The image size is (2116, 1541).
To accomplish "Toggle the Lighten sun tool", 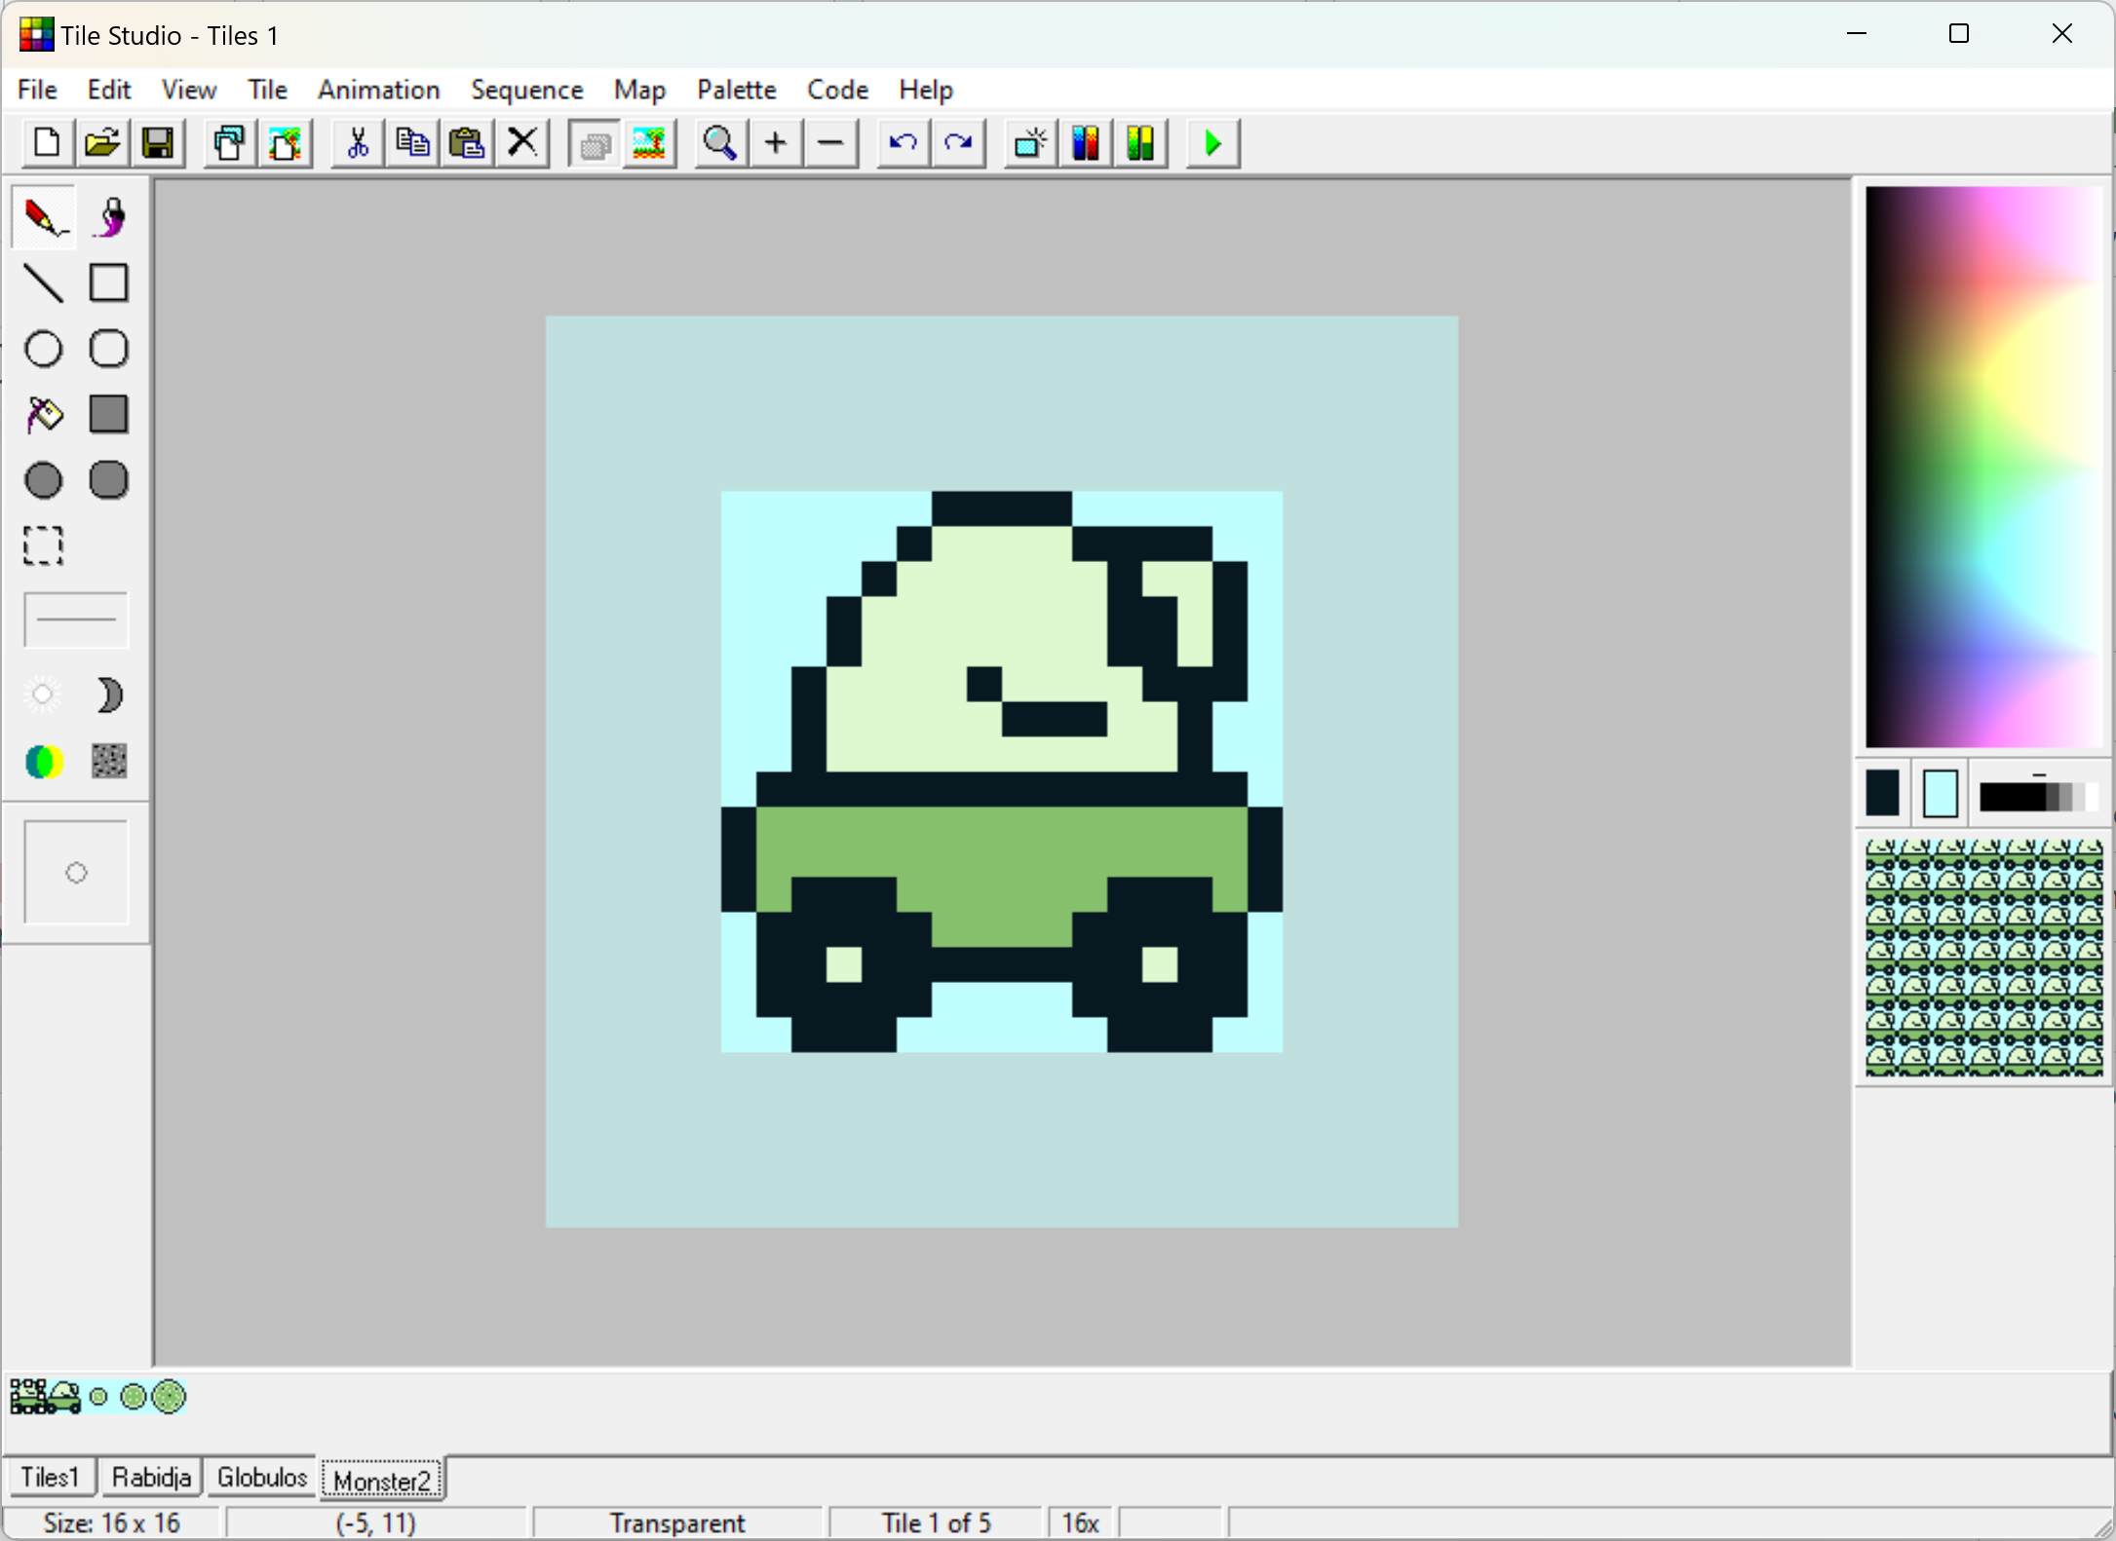I will (44, 695).
